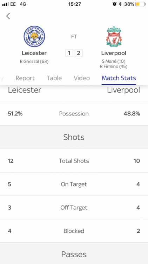Tap the Leicester team name under crest

pos(34,53)
